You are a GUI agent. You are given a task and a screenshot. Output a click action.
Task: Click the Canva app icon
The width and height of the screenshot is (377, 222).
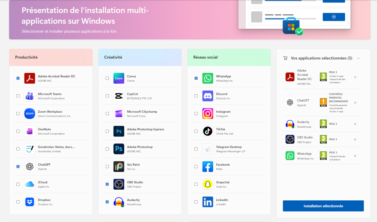[x=119, y=78]
